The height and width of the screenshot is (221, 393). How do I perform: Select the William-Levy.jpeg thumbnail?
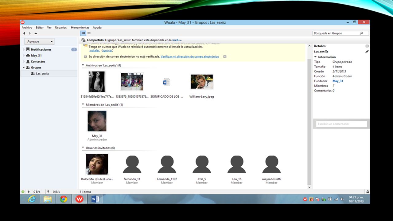tap(202, 82)
